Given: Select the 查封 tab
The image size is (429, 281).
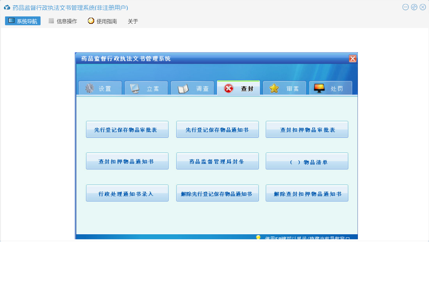Looking at the screenshot, I should pyautogui.click(x=238, y=88).
